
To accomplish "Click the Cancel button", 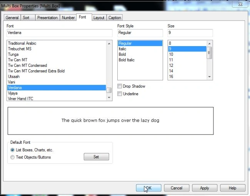I will (x=177, y=188).
